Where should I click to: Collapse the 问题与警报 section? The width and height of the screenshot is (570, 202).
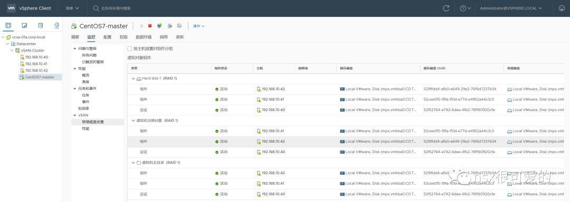coord(75,48)
